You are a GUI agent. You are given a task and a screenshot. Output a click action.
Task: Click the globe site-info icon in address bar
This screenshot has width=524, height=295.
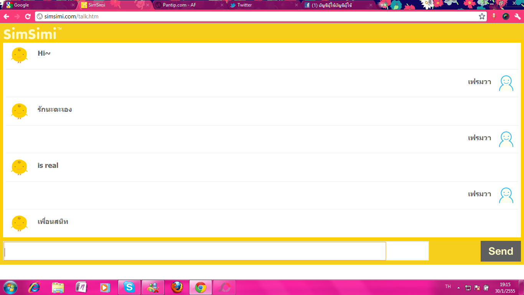[40, 17]
